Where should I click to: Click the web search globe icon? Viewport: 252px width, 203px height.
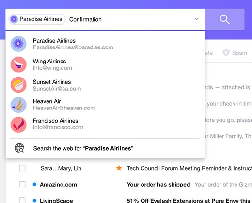19,148
